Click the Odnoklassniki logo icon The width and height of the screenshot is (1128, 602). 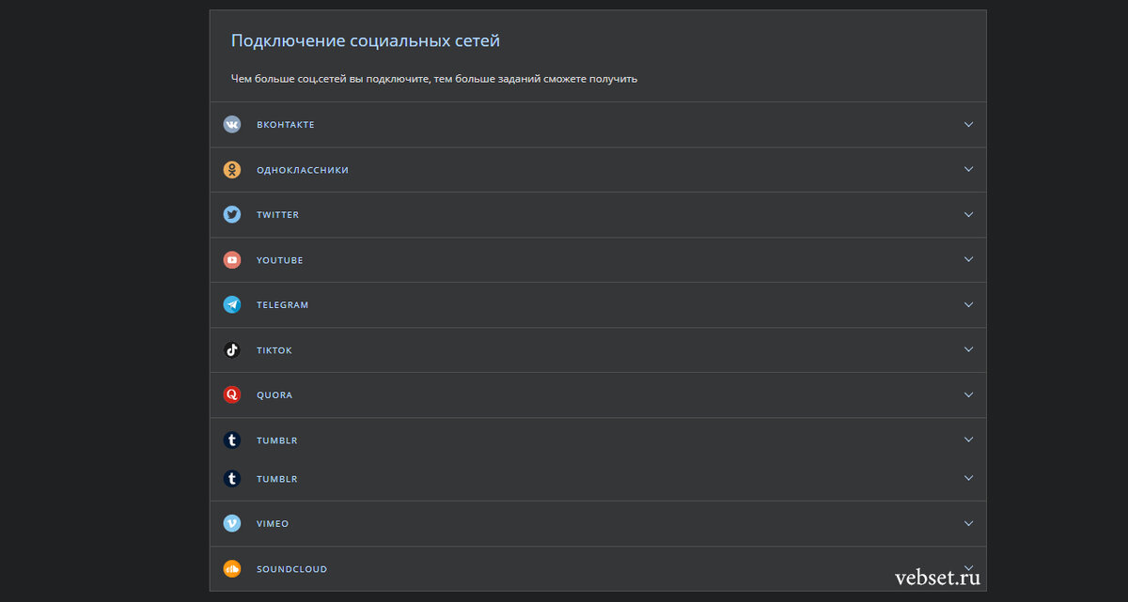click(232, 170)
